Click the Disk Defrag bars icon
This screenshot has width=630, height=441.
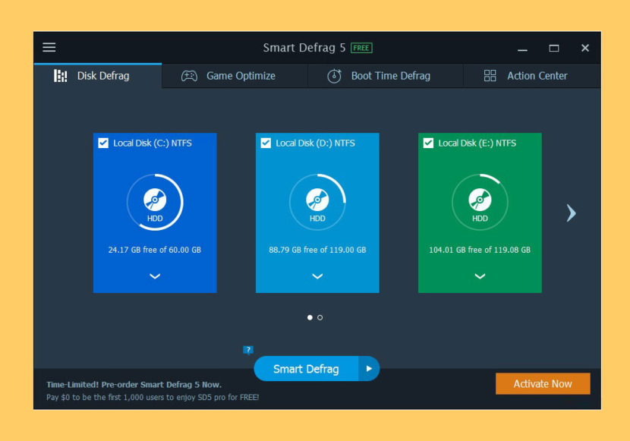(x=60, y=75)
